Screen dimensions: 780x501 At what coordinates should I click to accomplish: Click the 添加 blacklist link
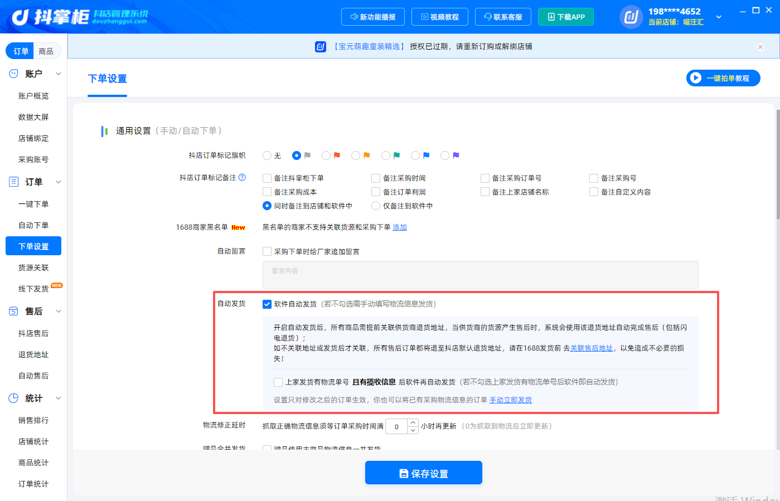click(x=400, y=227)
